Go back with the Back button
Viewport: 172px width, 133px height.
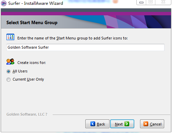coord(97,124)
